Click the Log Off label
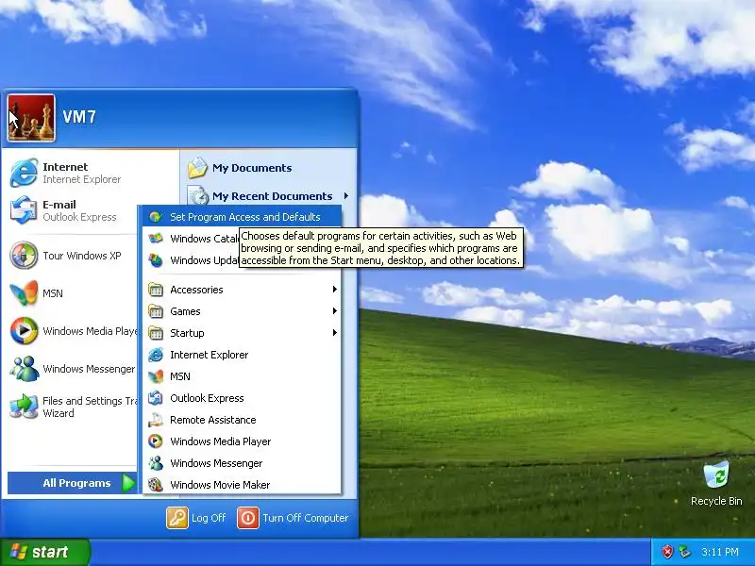Viewport: 755px width, 566px height. (x=209, y=518)
